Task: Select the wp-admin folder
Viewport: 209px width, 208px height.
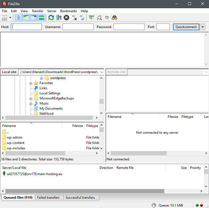Action: [14, 137]
